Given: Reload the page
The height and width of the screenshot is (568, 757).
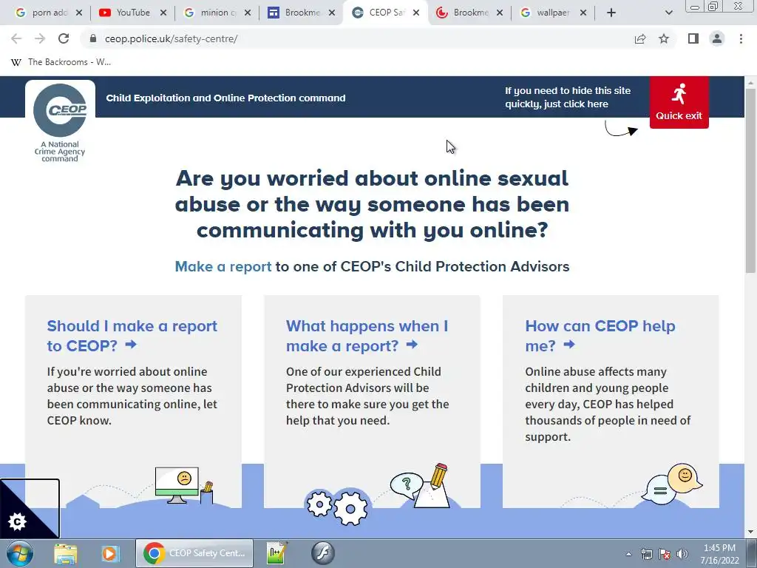Looking at the screenshot, I should (x=64, y=38).
